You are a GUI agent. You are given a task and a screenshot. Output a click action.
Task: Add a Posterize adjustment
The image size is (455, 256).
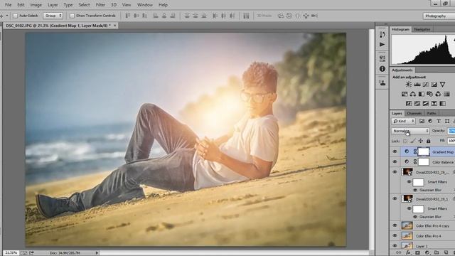coord(417,103)
